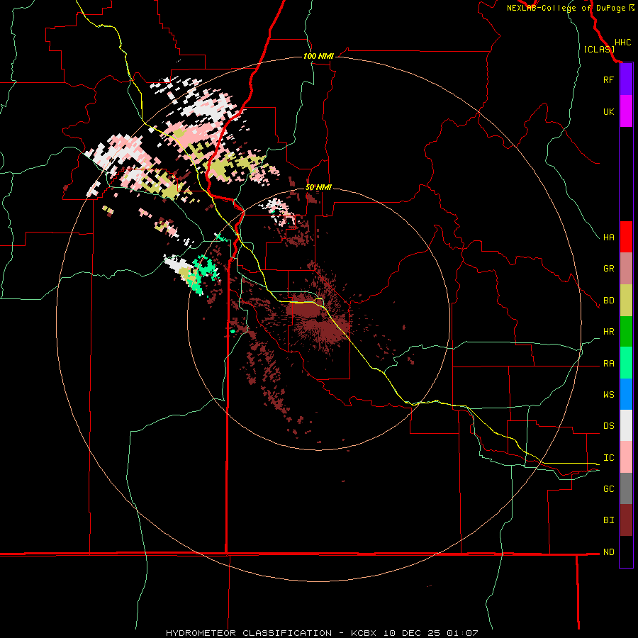Select the dark green HR legend swatch
This screenshot has height=638, width=638.
click(626, 332)
